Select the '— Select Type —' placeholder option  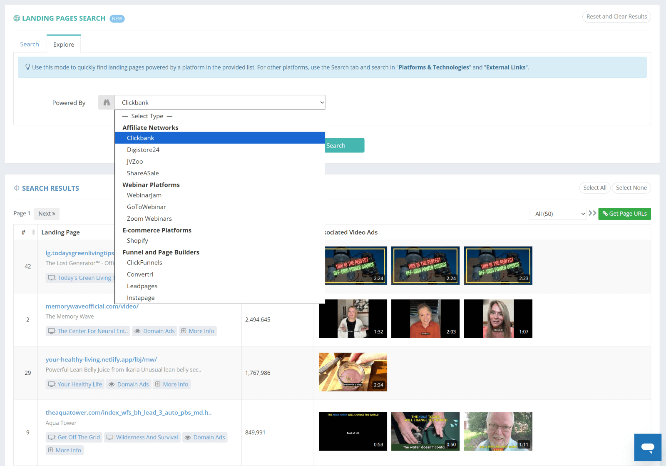[x=220, y=116]
